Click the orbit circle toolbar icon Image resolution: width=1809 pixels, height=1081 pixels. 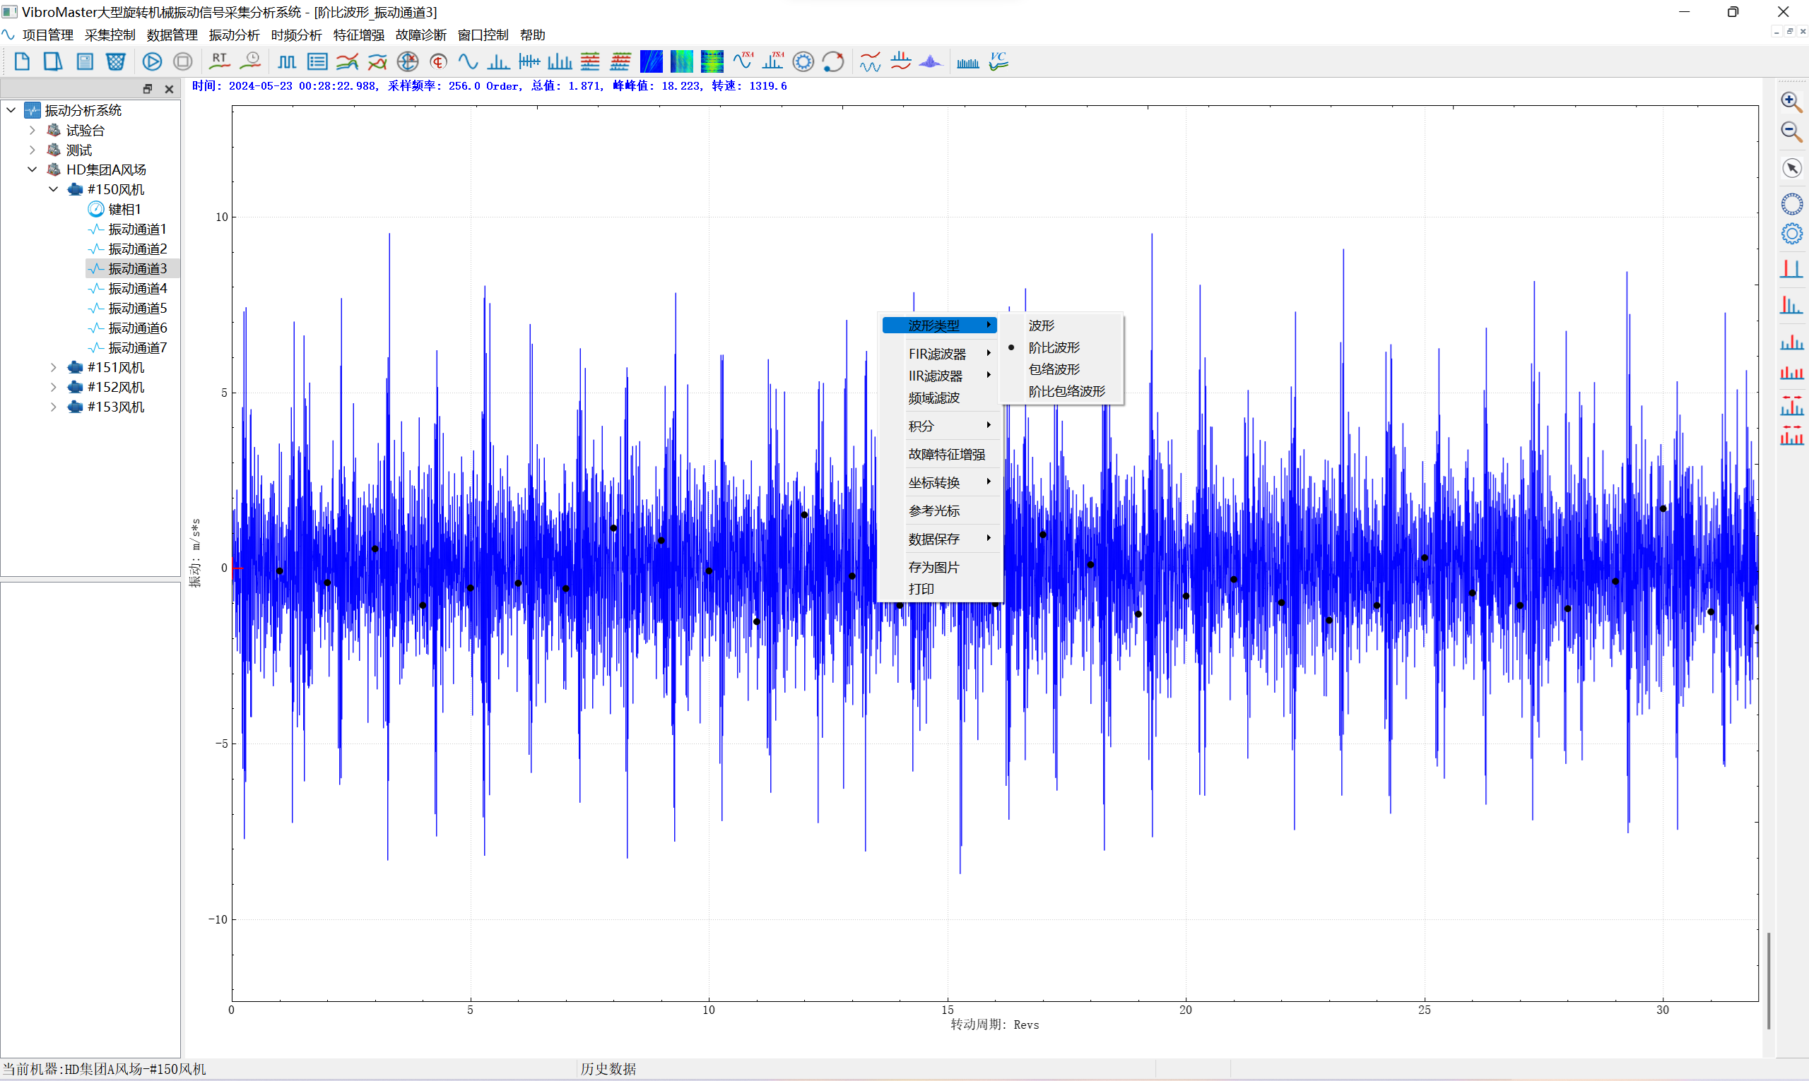(833, 62)
